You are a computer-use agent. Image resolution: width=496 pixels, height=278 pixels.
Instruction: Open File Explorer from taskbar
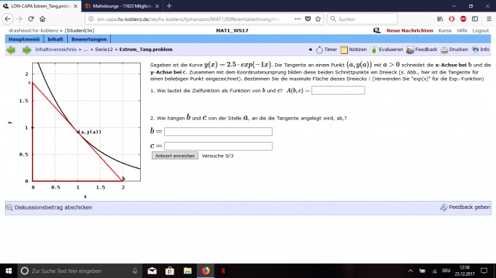[x=187, y=271]
